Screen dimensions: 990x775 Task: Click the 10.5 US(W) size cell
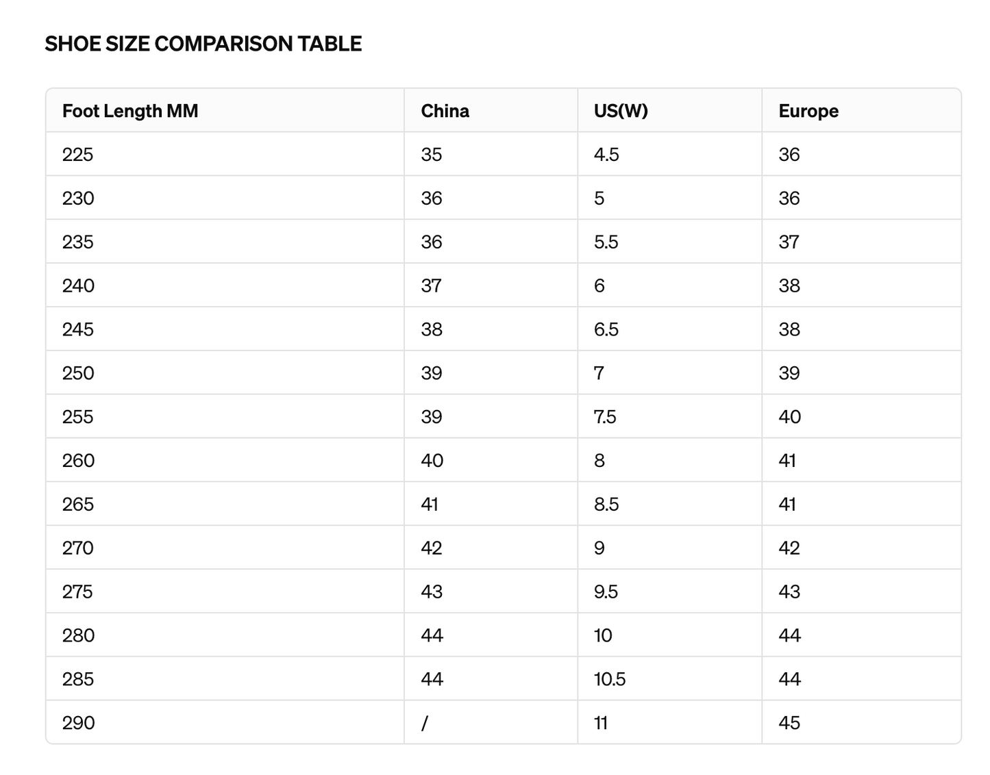point(669,680)
